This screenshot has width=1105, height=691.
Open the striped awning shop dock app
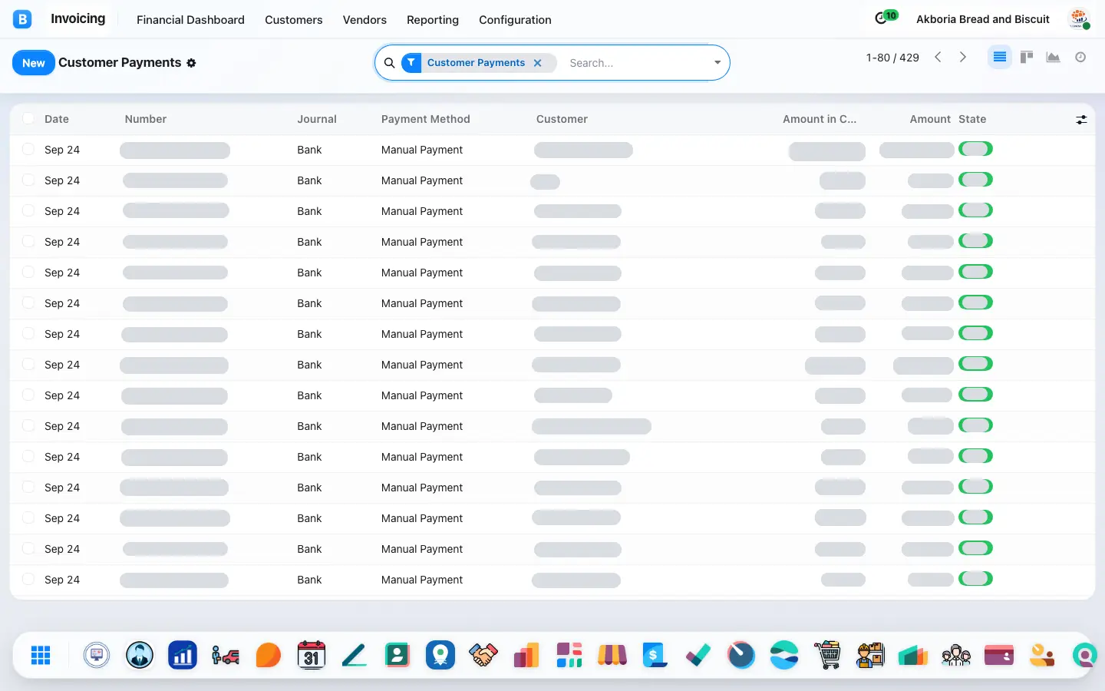click(612, 655)
